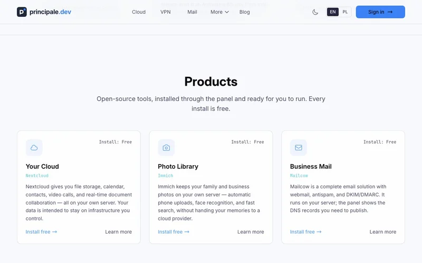Switch language to PL
422x263 pixels.
345,12
